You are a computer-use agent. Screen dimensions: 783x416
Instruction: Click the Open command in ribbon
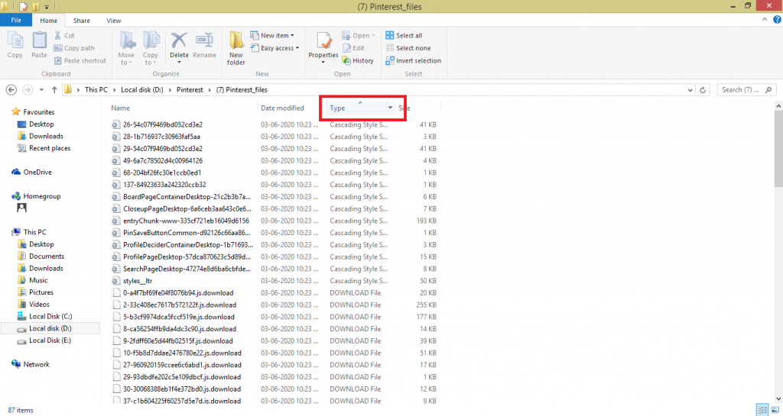point(359,35)
